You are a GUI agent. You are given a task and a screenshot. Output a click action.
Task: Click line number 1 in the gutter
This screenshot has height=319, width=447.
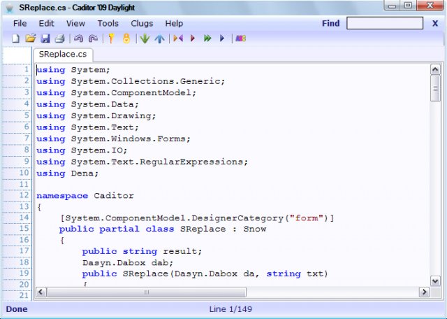coord(27,69)
